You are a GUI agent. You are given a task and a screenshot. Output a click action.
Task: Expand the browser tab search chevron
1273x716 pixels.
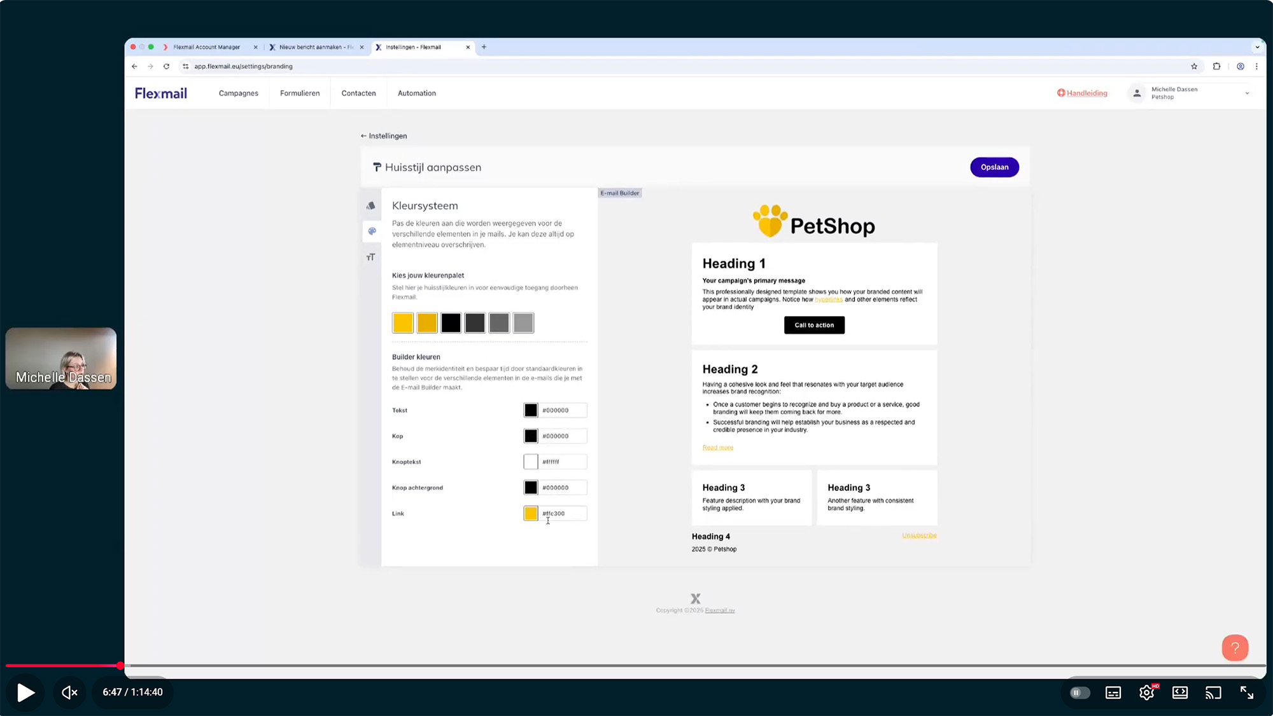click(1256, 47)
